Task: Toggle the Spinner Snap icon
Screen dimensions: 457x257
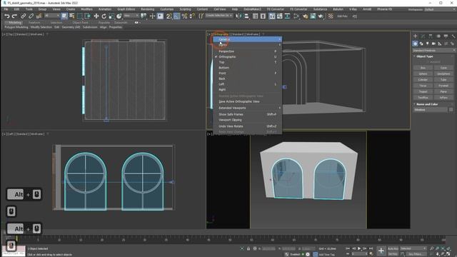Action: [192, 16]
